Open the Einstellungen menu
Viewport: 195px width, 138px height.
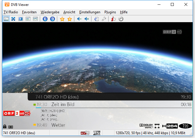tap(90, 12)
